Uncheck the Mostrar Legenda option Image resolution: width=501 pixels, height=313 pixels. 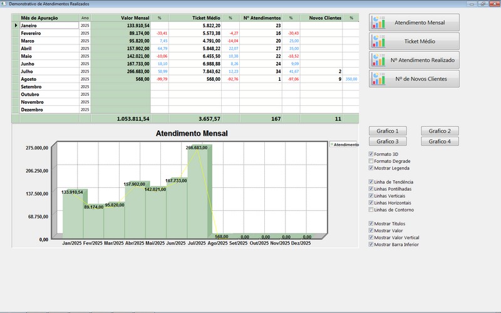coord(371,168)
